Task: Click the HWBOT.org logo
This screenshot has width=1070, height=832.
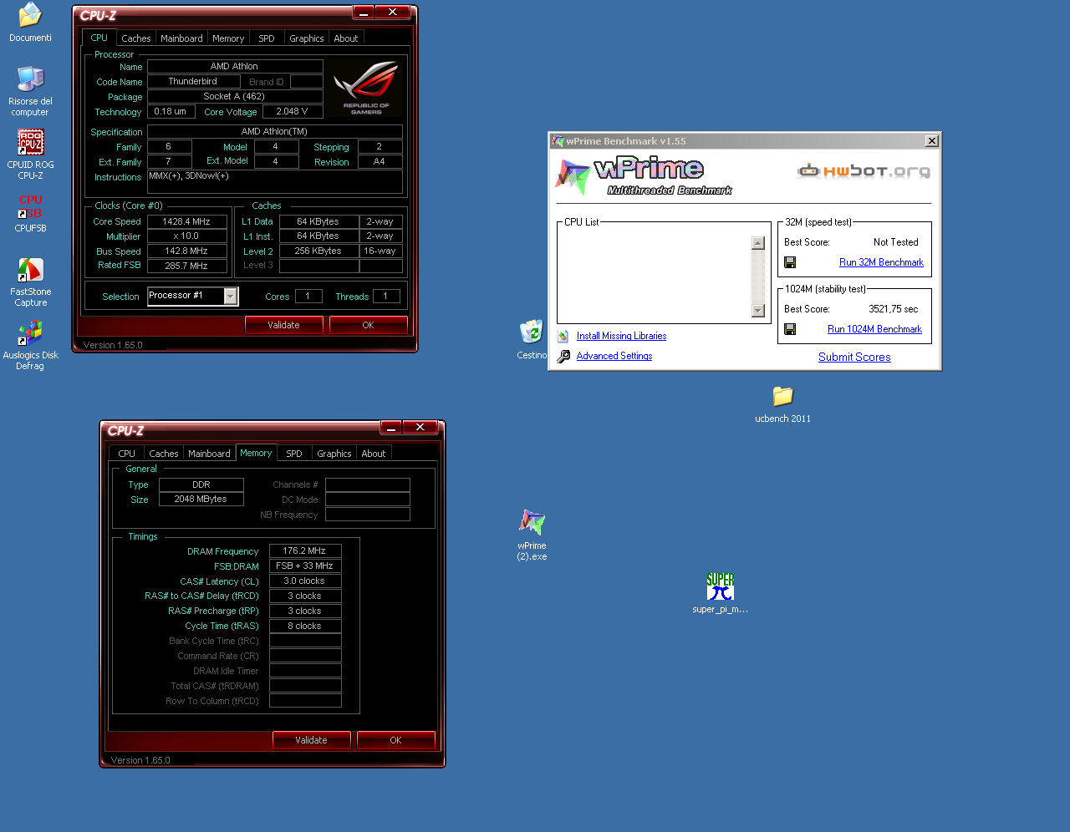Action: (864, 171)
